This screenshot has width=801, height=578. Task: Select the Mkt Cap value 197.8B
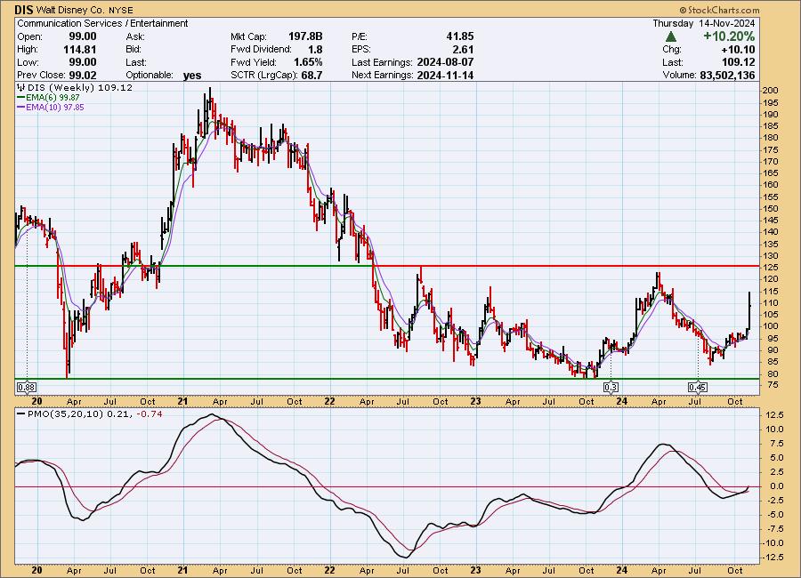[305, 36]
